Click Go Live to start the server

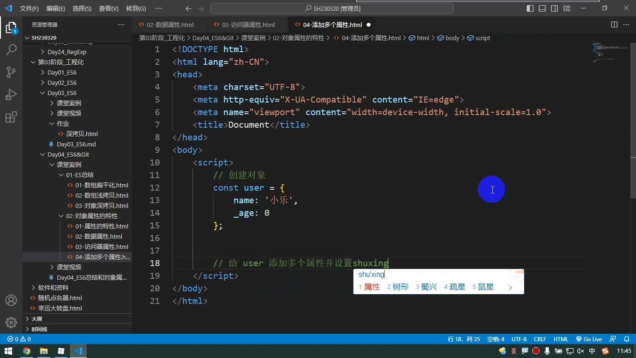pyautogui.click(x=589, y=339)
